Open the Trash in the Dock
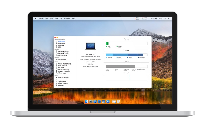This screenshot has height=128, width=205. pos(118,101)
